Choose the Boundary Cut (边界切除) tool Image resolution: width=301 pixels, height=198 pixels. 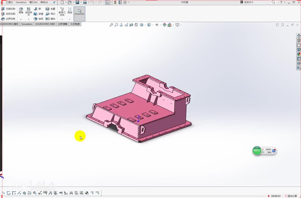tap(8, 19)
